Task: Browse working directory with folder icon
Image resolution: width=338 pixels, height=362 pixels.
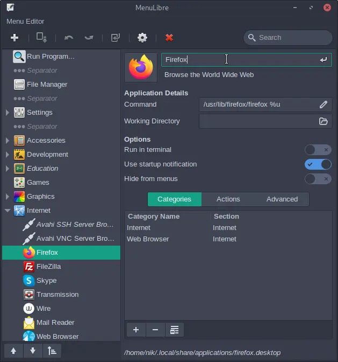Action: tap(323, 121)
